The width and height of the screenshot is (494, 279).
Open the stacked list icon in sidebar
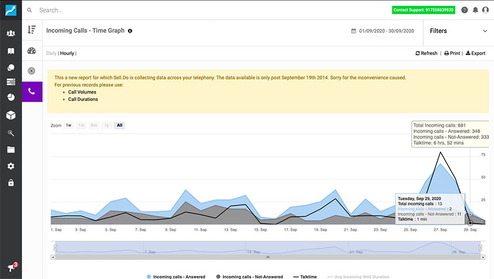(x=11, y=82)
